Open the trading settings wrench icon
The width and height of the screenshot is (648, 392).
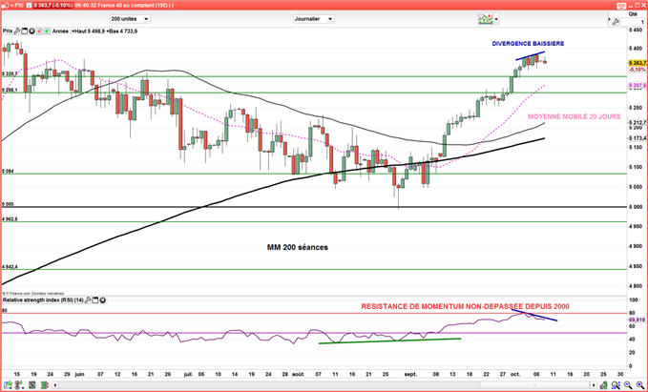point(616,22)
